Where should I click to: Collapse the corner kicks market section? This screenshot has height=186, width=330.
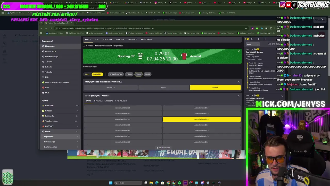238,82
